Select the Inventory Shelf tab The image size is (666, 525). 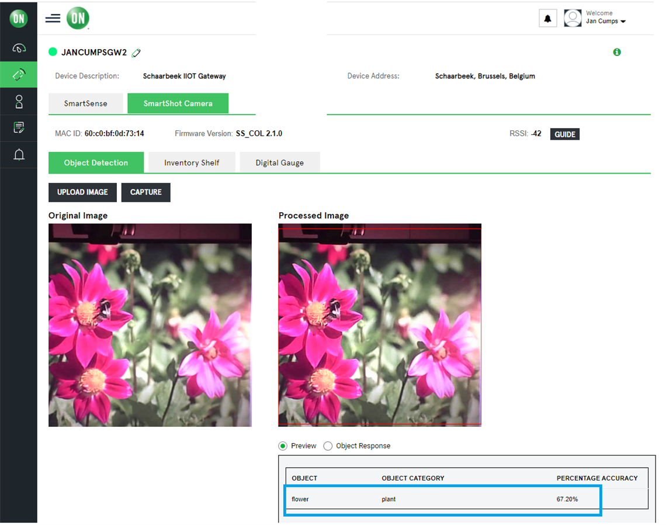[x=192, y=163]
